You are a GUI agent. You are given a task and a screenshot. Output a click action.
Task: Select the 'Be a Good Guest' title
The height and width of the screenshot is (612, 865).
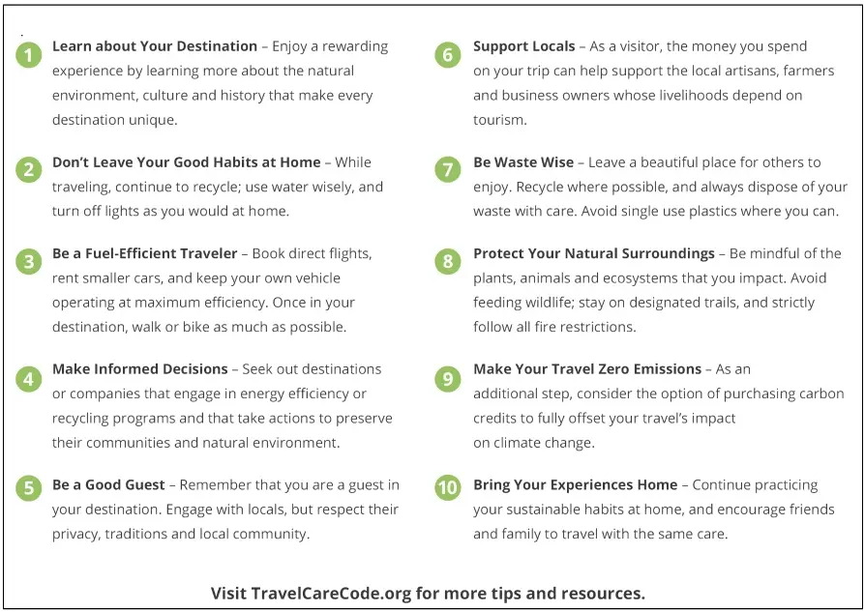(108, 484)
